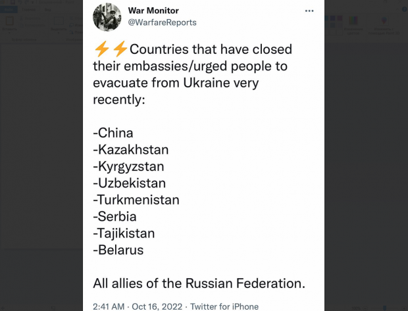Click the Paste clipboard icon in Paint
Image resolution: width=408 pixels, height=311 pixels.
tap(10, 23)
